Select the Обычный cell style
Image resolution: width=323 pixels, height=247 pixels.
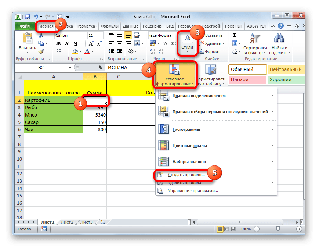[248, 69]
